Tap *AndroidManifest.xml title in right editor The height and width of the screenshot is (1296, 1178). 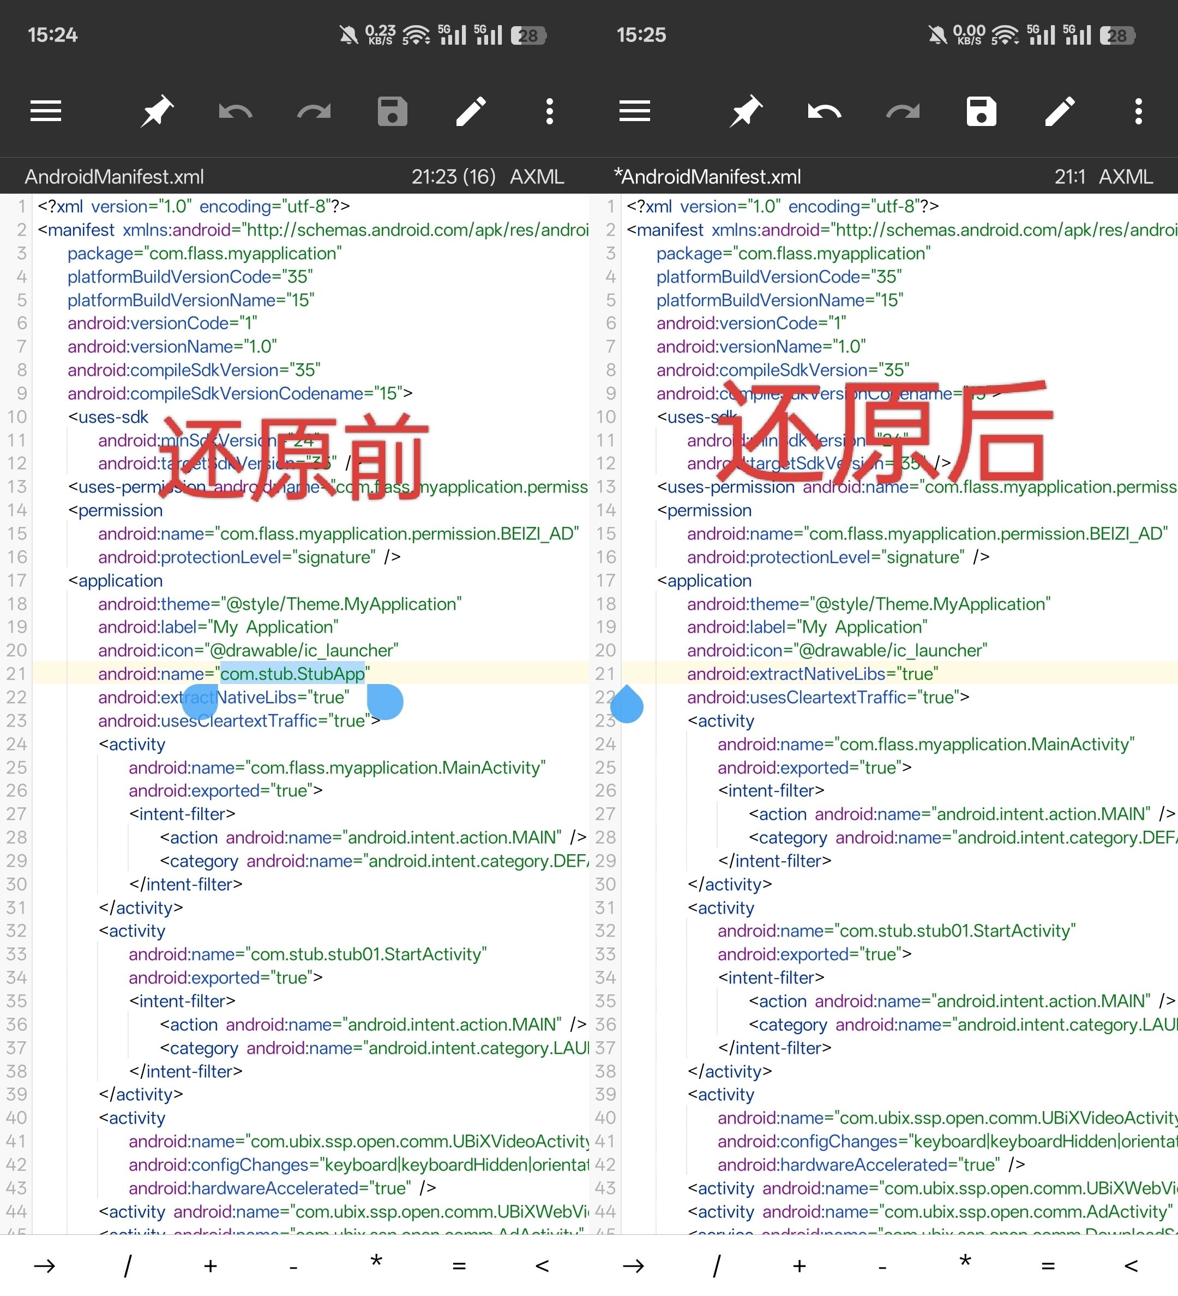(x=707, y=177)
